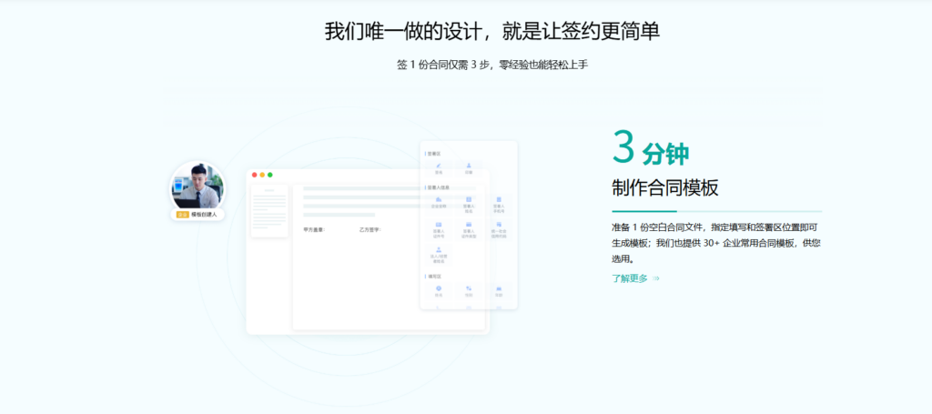Click the red dot in mock window
This screenshot has height=414, width=932.
pyautogui.click(x=255, y=175)
